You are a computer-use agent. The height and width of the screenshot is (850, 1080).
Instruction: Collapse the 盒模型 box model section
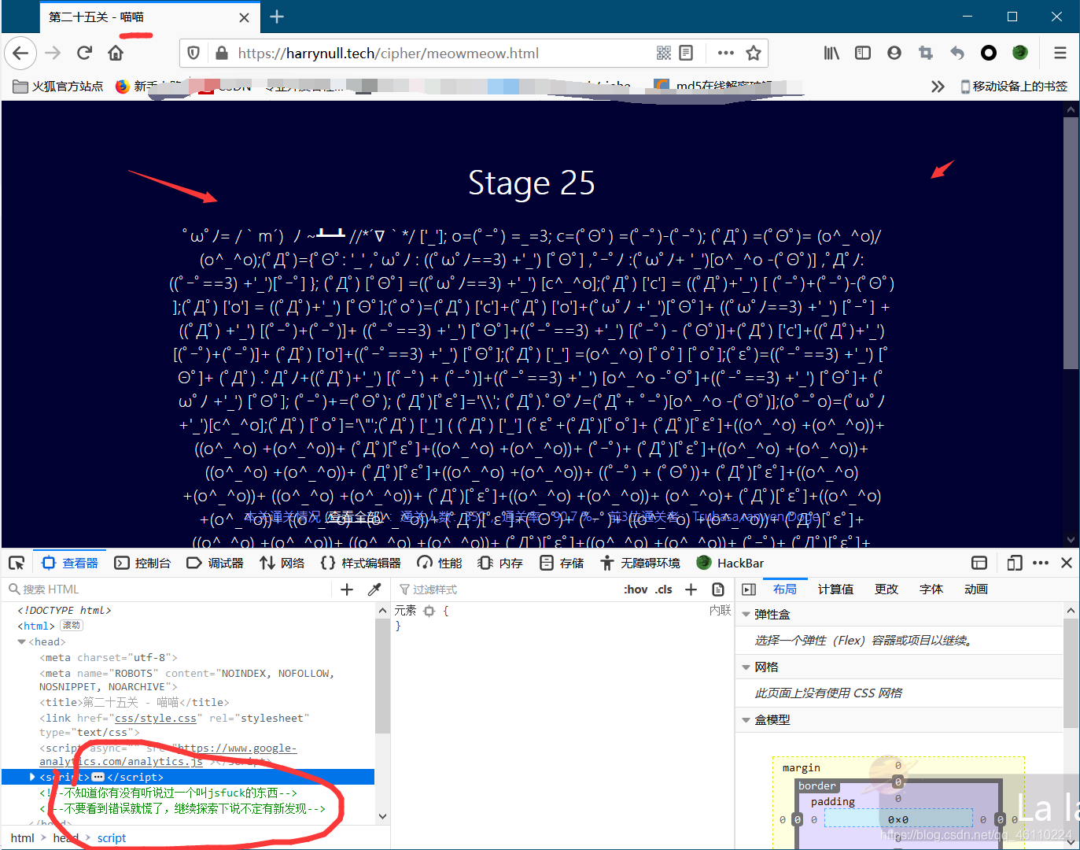tap(746, 719)
